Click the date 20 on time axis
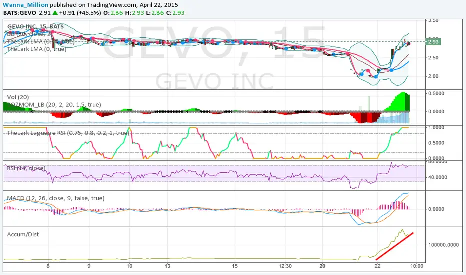The image size is (466, 275). click(323, 266)
